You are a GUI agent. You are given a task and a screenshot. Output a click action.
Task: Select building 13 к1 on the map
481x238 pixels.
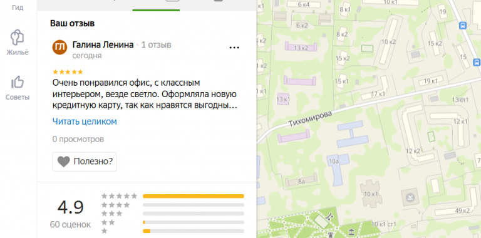pyautogui.click(x=283, y=99)
